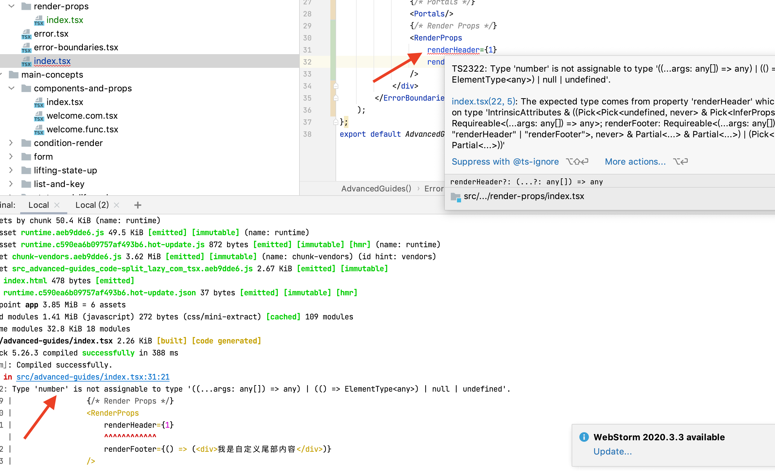Expand the lifting-state-up folder

11,170
